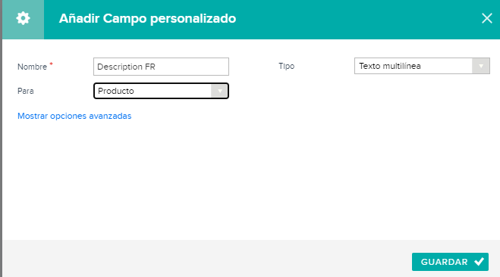500x277 pixels.
Task: Click the Tipo field label
Action: tap(286, 66)
